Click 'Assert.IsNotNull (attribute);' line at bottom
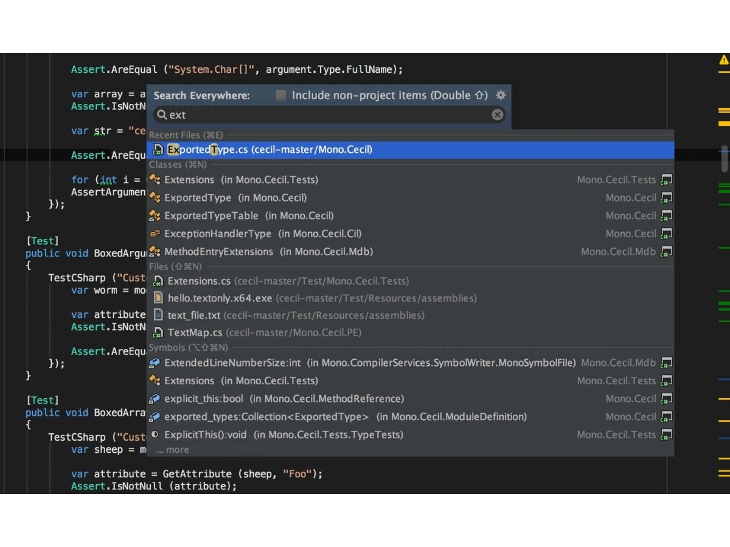This screenshot has height=547, width=730. tap(153, 486)
